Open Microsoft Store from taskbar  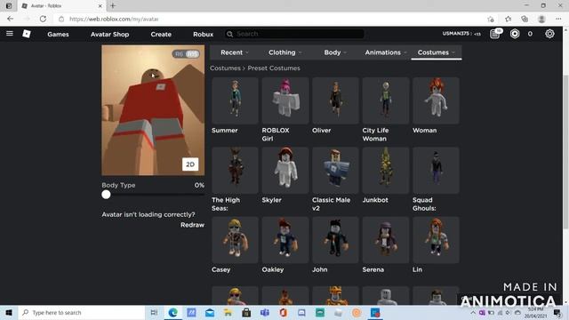tap(246, 312)
